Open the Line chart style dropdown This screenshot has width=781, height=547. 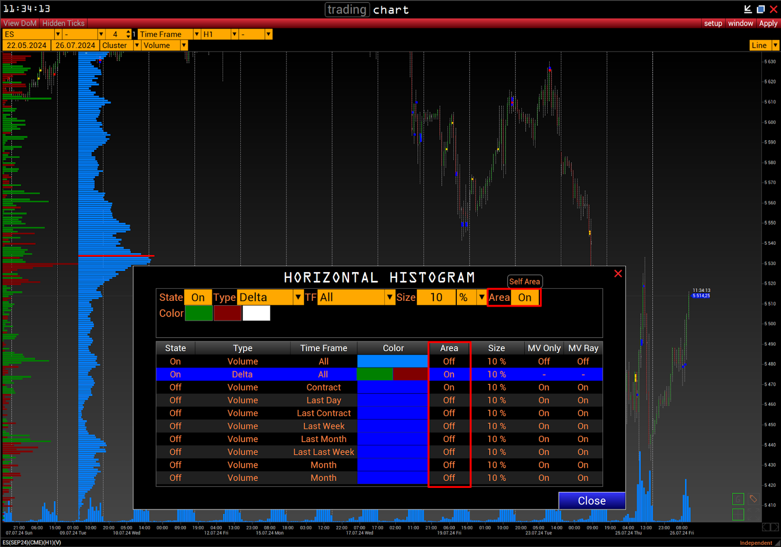coord(775,45)
